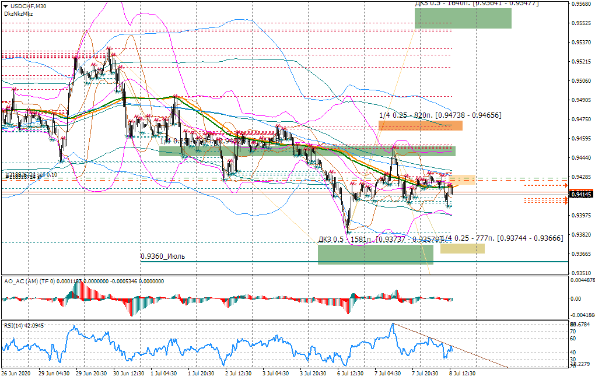This screenshot has width=595, height=380.
Task: Click price scale value 0.94750
Action: coord(582,119)
